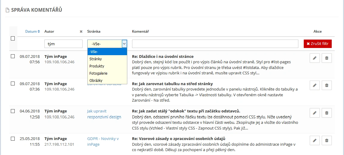Choose Produkty from the dropdown list
Image resolution: width=344 pixels, height=155 pixels.
tap(97, 66)
